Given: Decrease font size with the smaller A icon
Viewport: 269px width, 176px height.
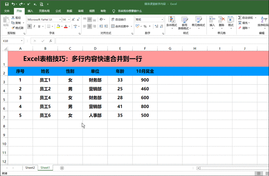Looking at the screenshot, I should pyautogui.click(x=78, y=20).
